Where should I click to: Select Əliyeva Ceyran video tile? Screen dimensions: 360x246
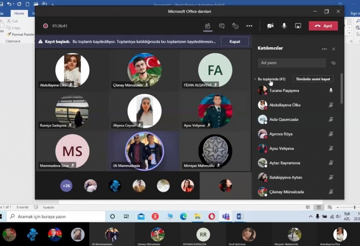[x=144, y=111]
